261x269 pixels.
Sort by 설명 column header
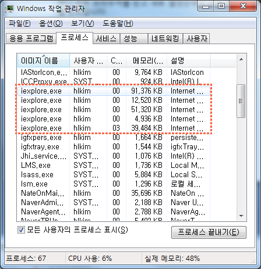coord(188,60)
